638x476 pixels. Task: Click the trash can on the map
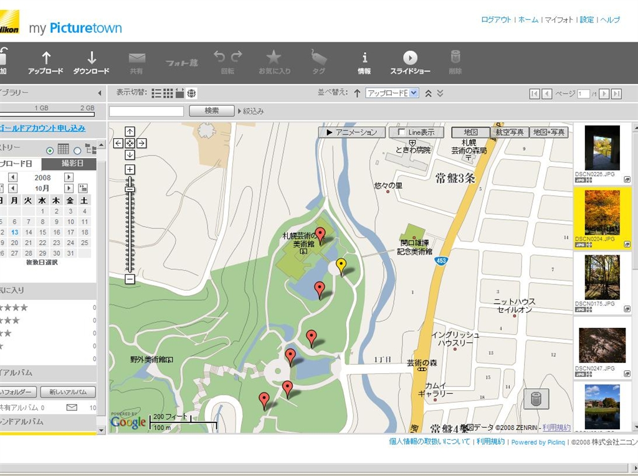(536, 399)
